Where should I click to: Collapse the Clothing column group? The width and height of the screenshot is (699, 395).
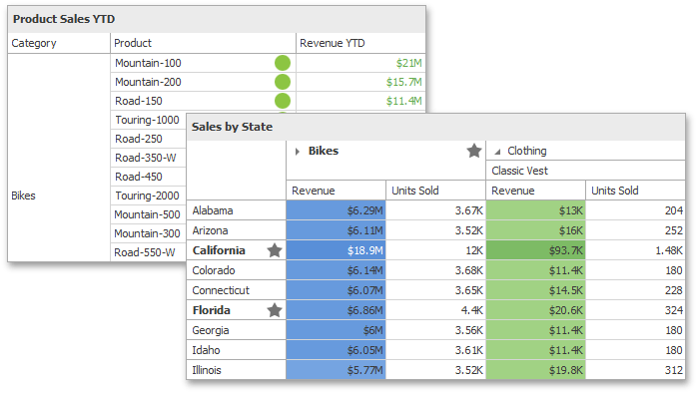pos(497,152)
